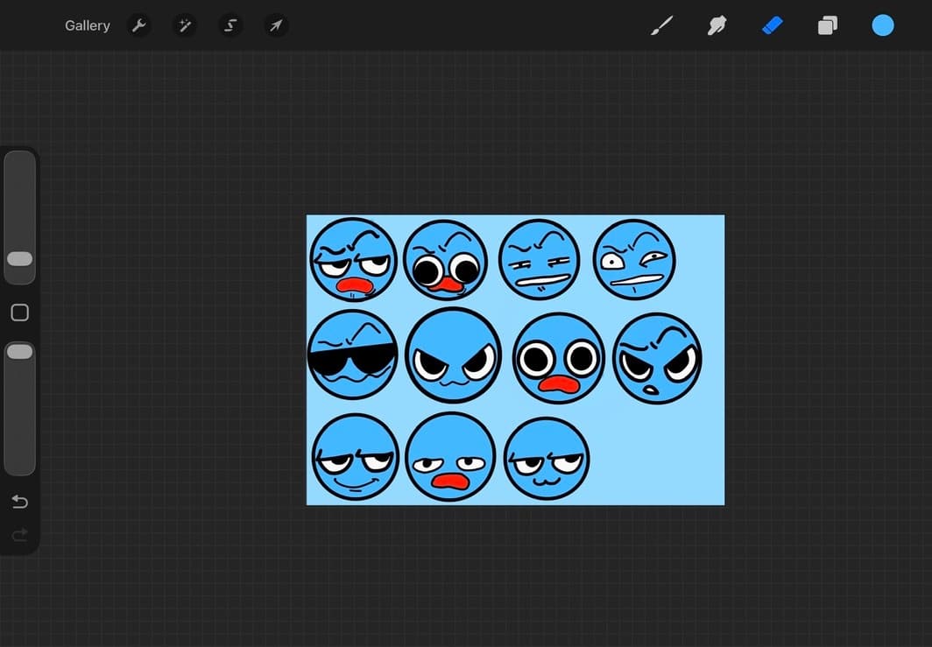Click the face wearing black sunglasses
Viewport: 932px width, 647px height.
[352, 354]
